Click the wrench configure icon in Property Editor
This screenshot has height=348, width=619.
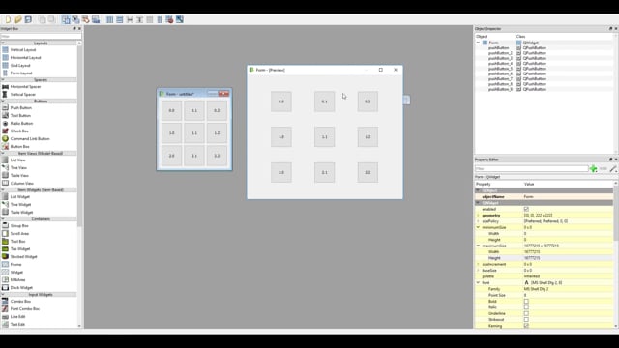tap(613, 169)
